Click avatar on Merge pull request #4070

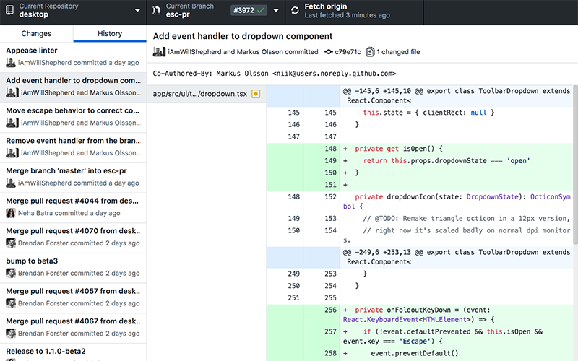[11, 243]
